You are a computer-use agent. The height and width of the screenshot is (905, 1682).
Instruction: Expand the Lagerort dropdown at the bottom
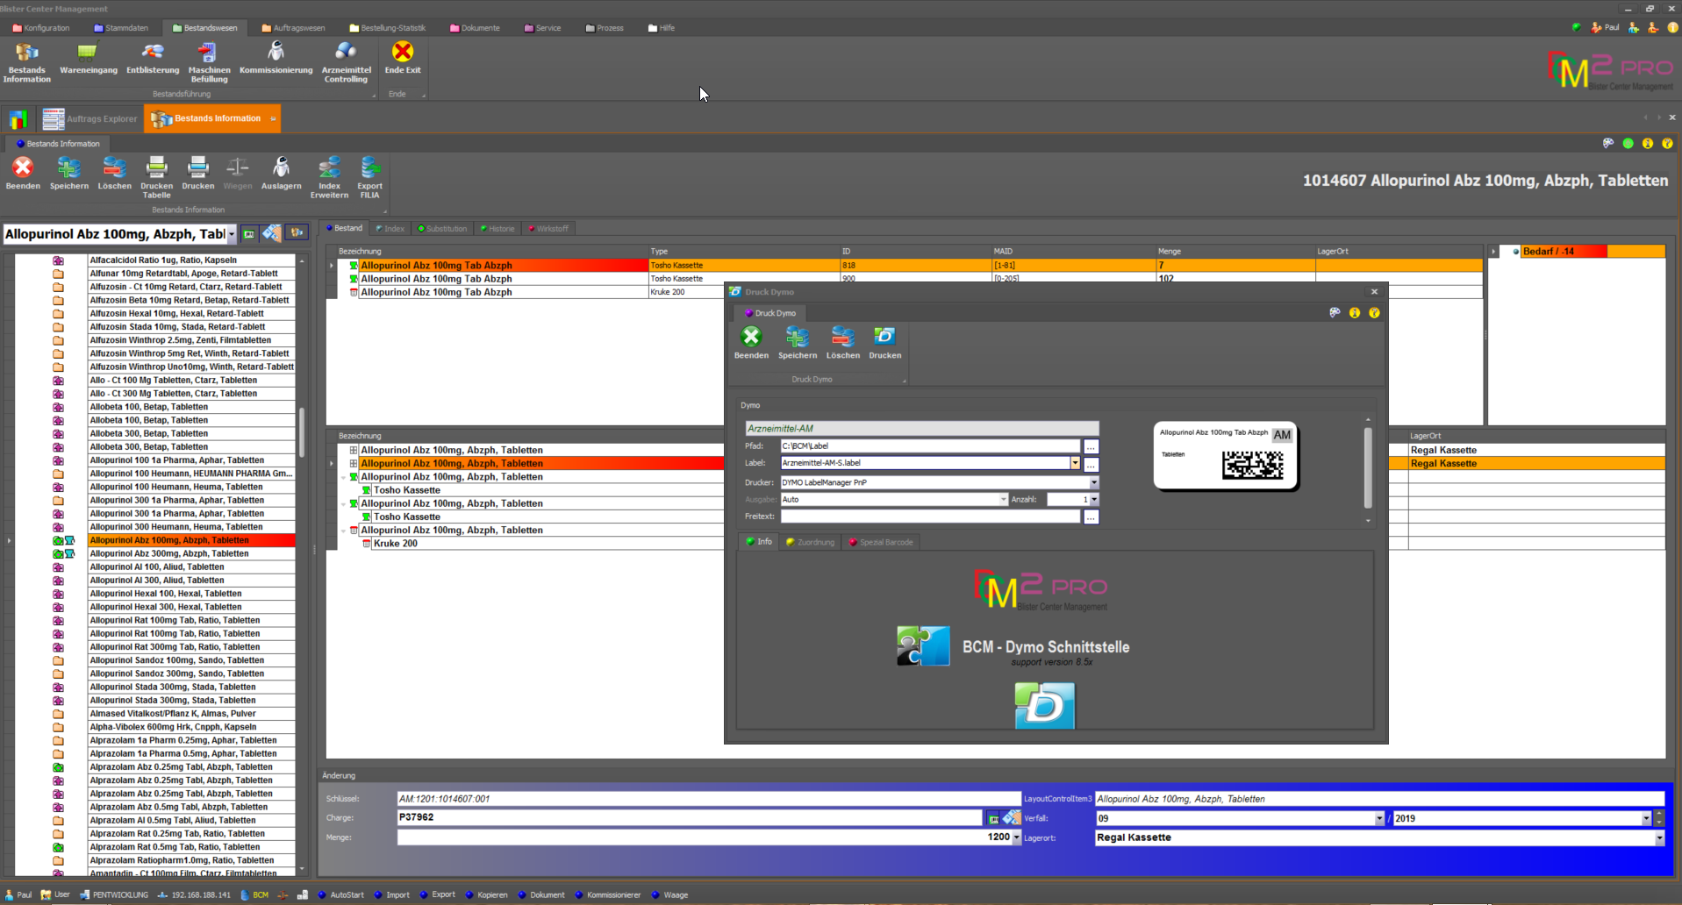pos(1658,838)
